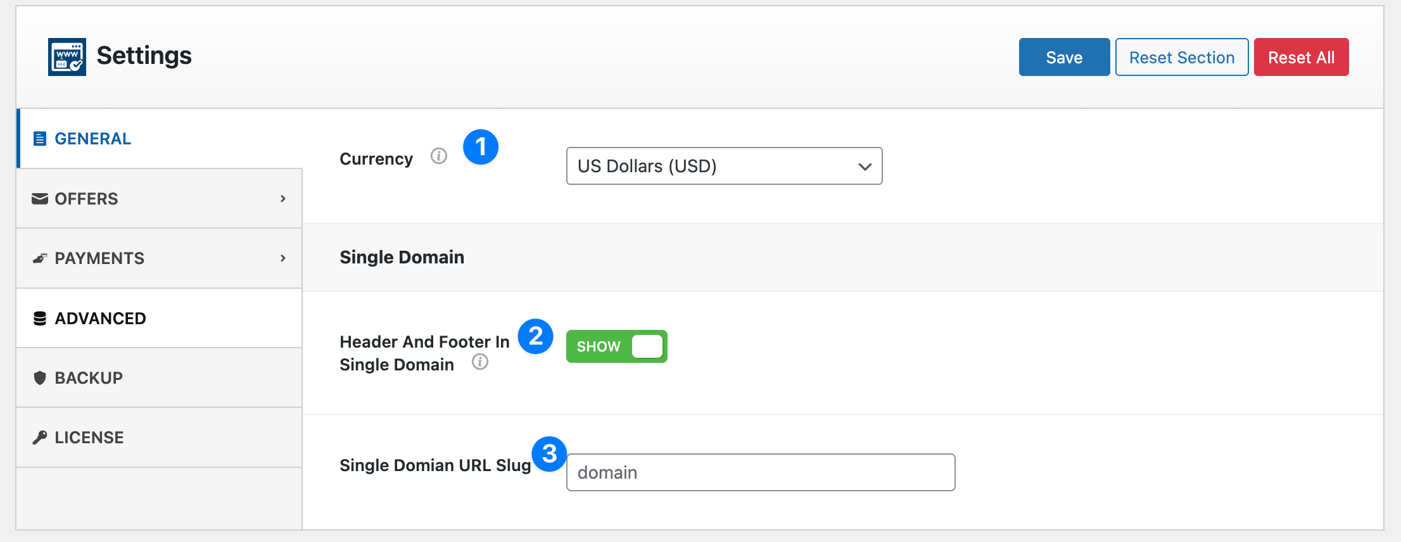Click the Offers envelope icon
Viewport: 1401px width, 542px height.
pyautogui.click(x=40, y=199)
